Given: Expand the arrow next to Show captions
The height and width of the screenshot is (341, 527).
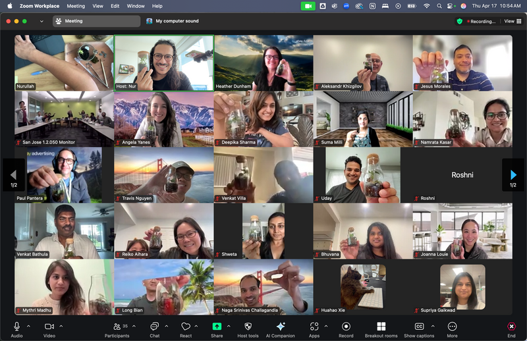Looking at the screenshot, I should coord(433,326).
